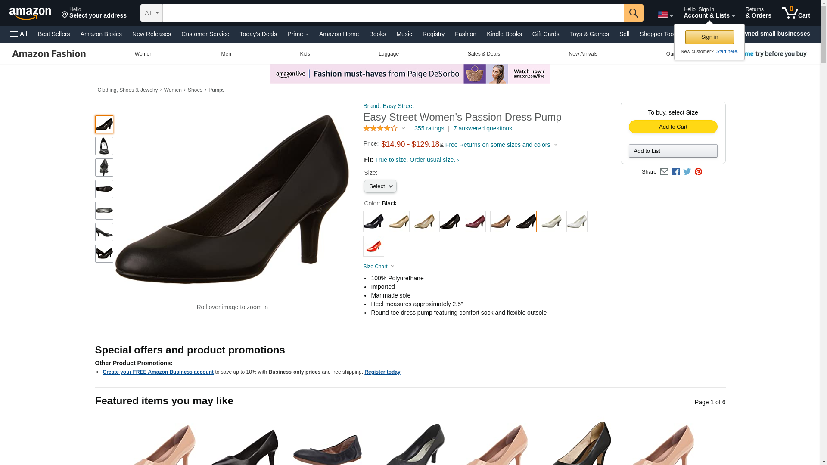
Task: Open the cart icon
Action: [x=796, y=13]
